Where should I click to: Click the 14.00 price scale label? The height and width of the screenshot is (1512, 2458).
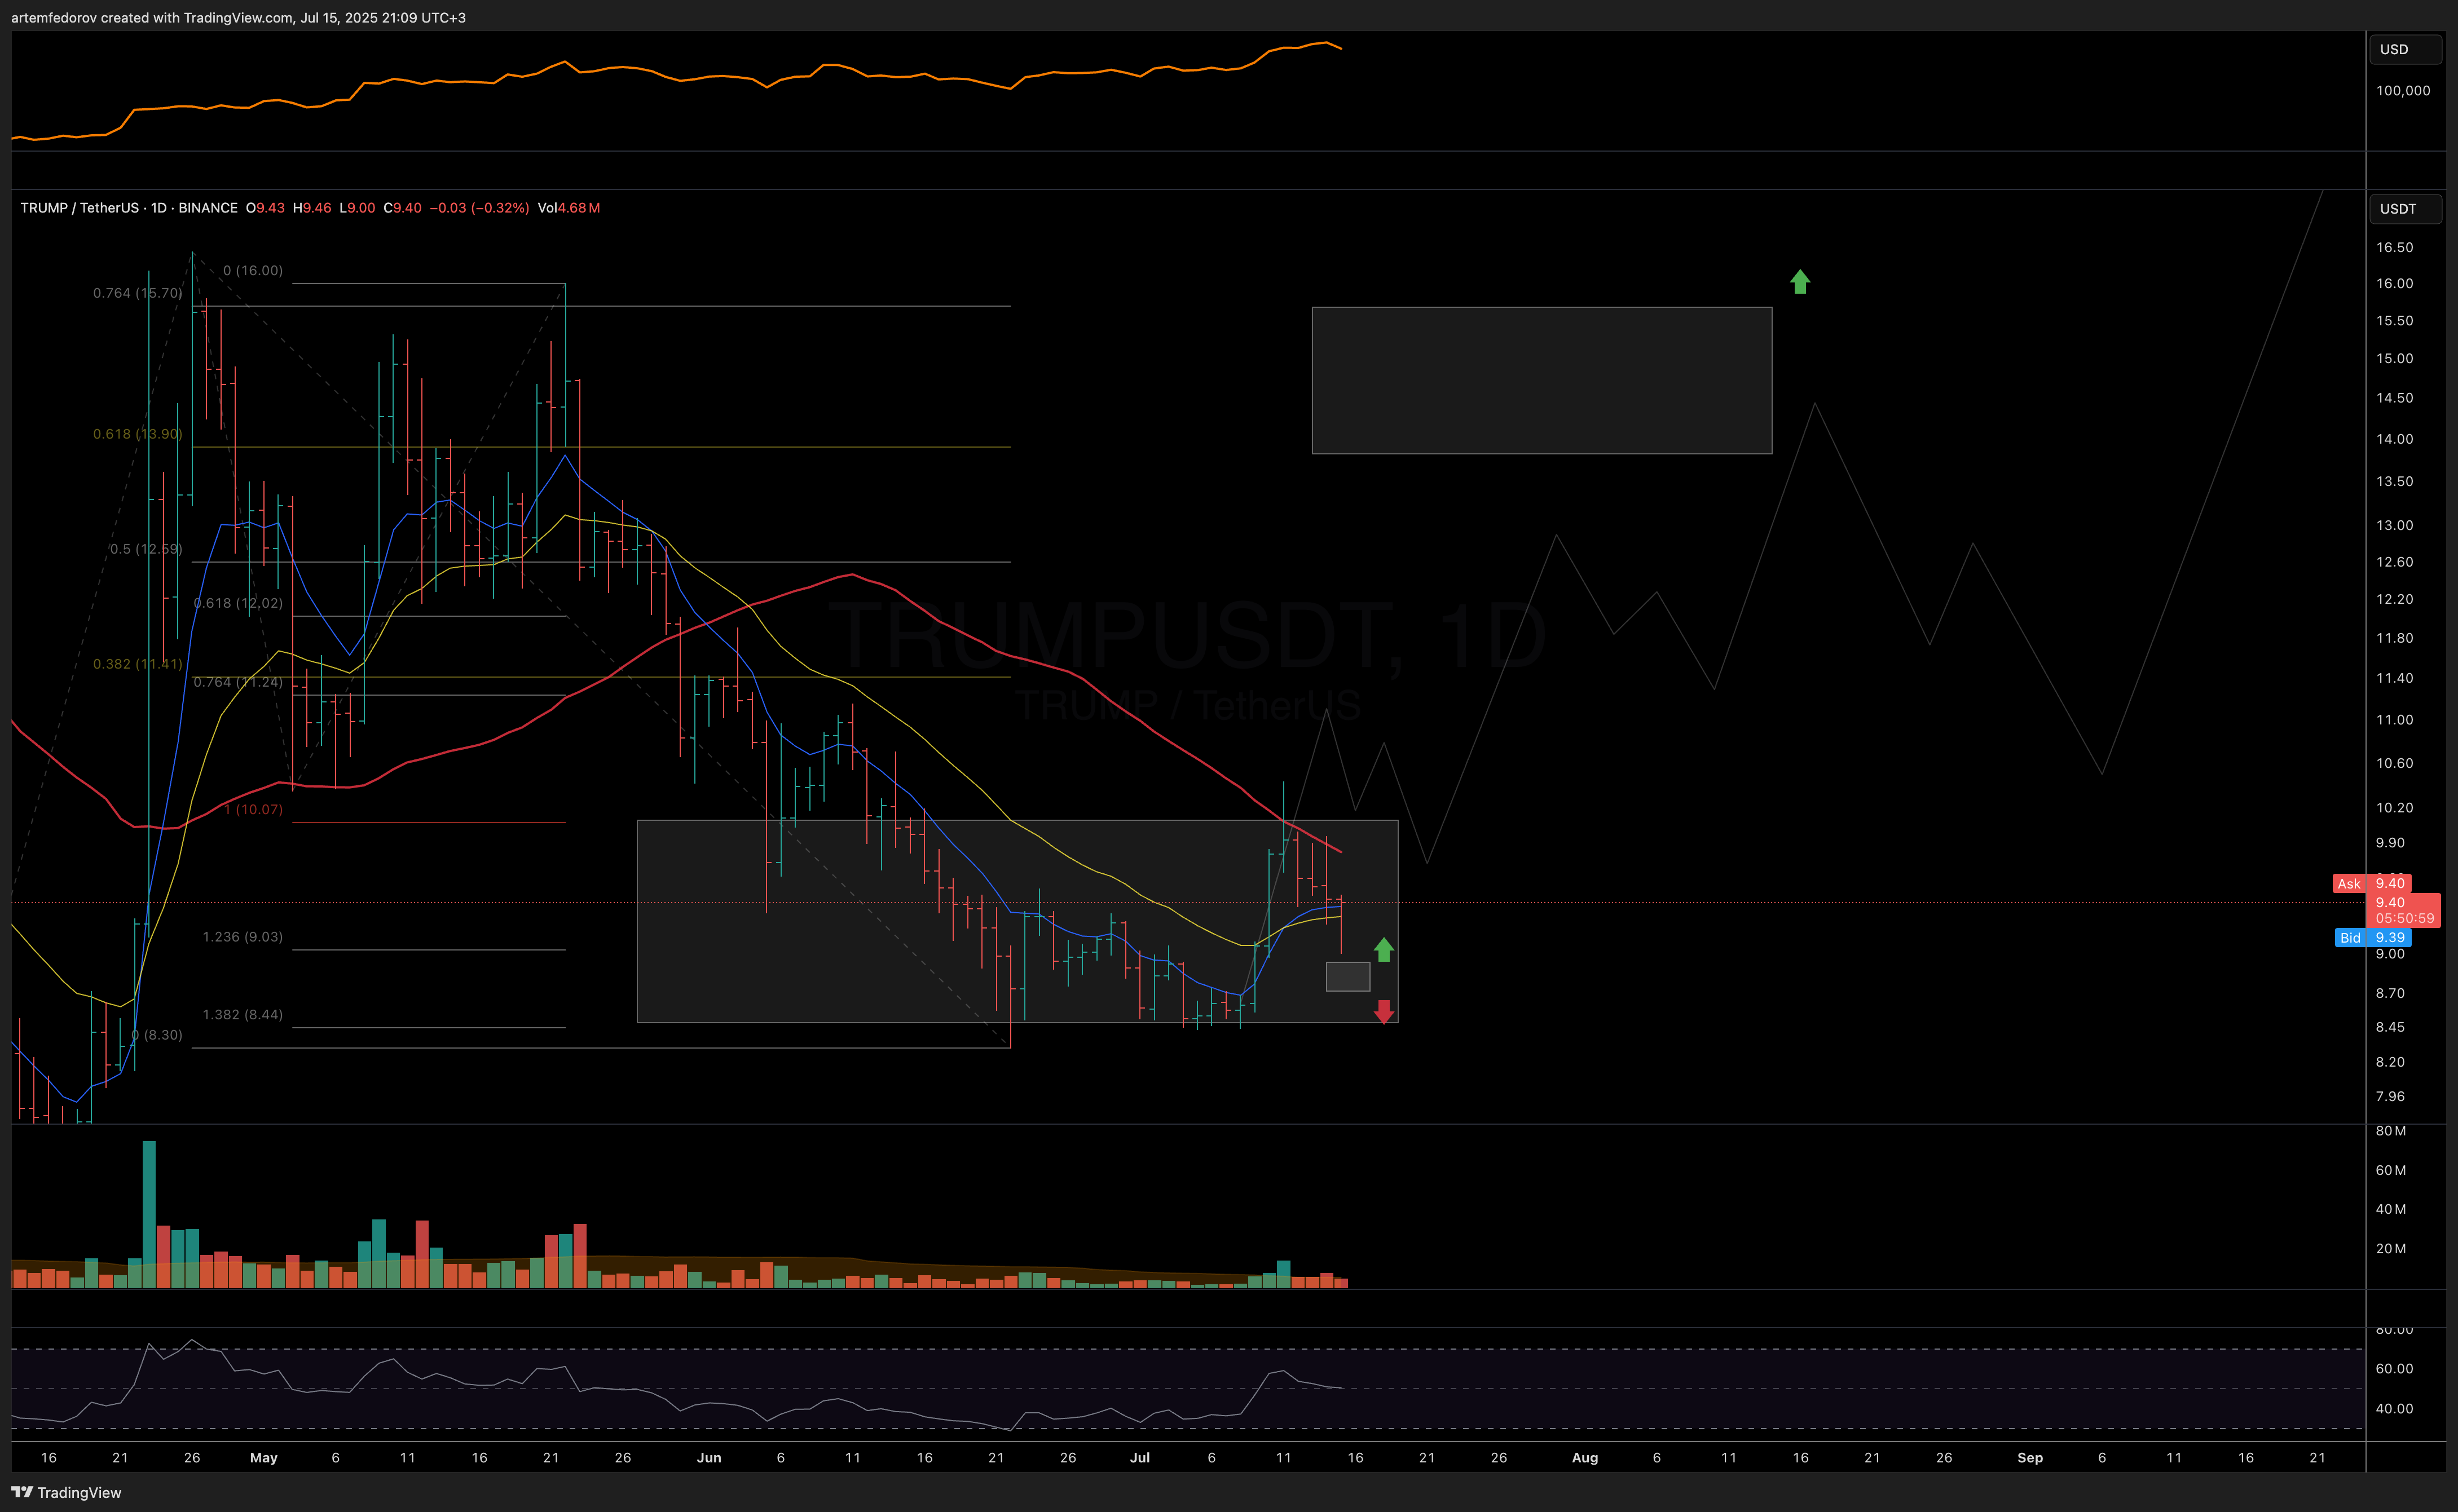click(2394, 439)
